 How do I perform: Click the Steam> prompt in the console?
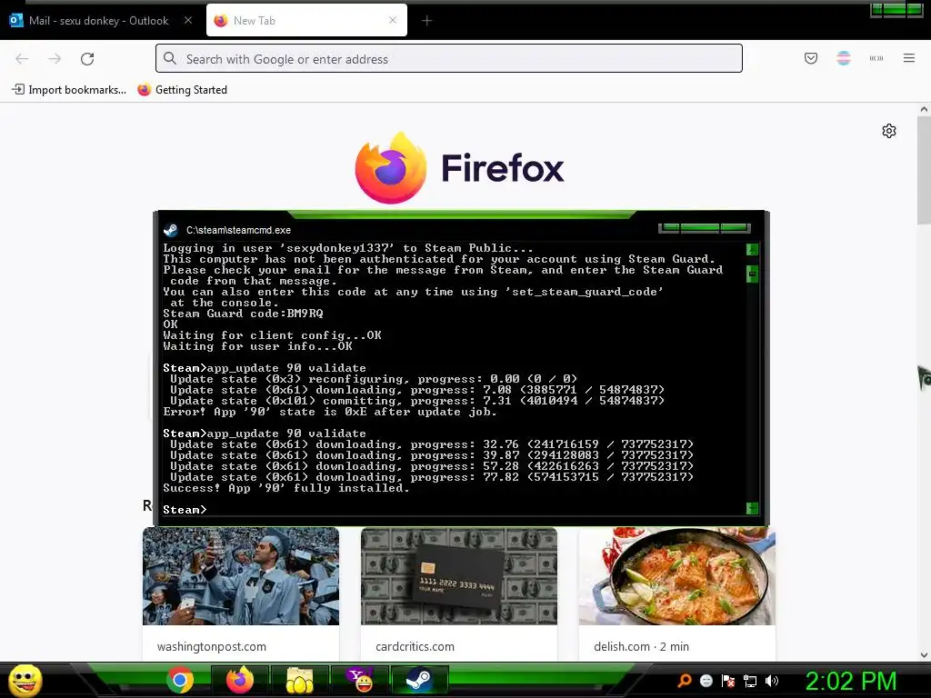click(x=185, y=510)
